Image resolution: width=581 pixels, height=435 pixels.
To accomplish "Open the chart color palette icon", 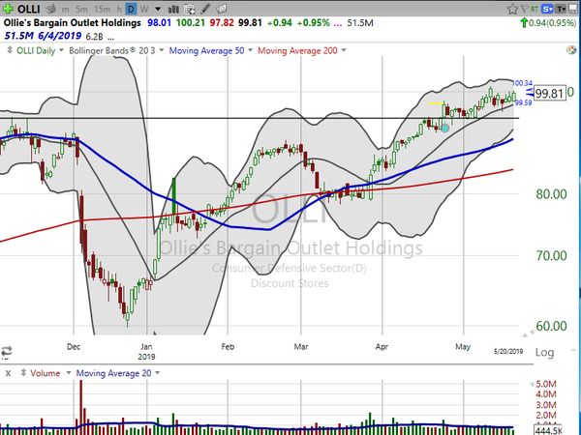I will pyautogui.click(x=571, y=50).
